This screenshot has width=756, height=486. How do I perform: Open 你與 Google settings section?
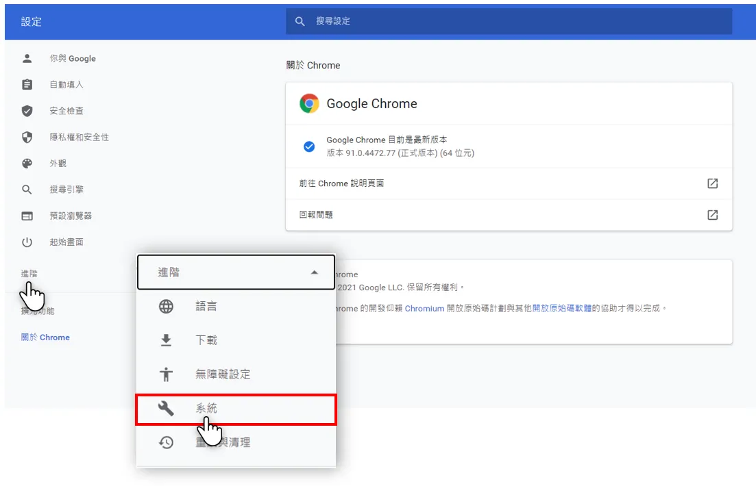tap(73, 58)
